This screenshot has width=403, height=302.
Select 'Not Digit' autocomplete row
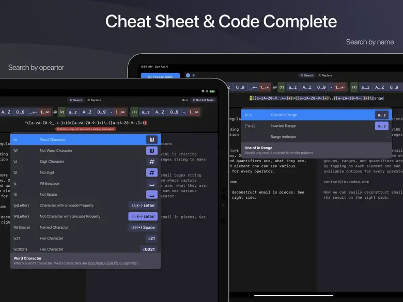click(86, 172)
